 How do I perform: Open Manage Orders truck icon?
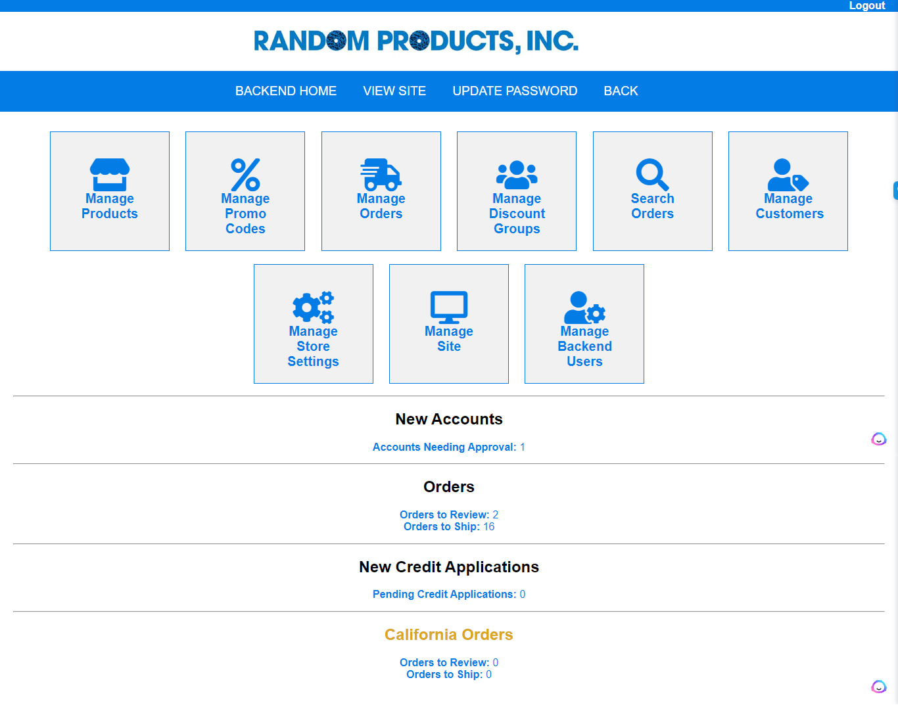(x=381, y=175)
